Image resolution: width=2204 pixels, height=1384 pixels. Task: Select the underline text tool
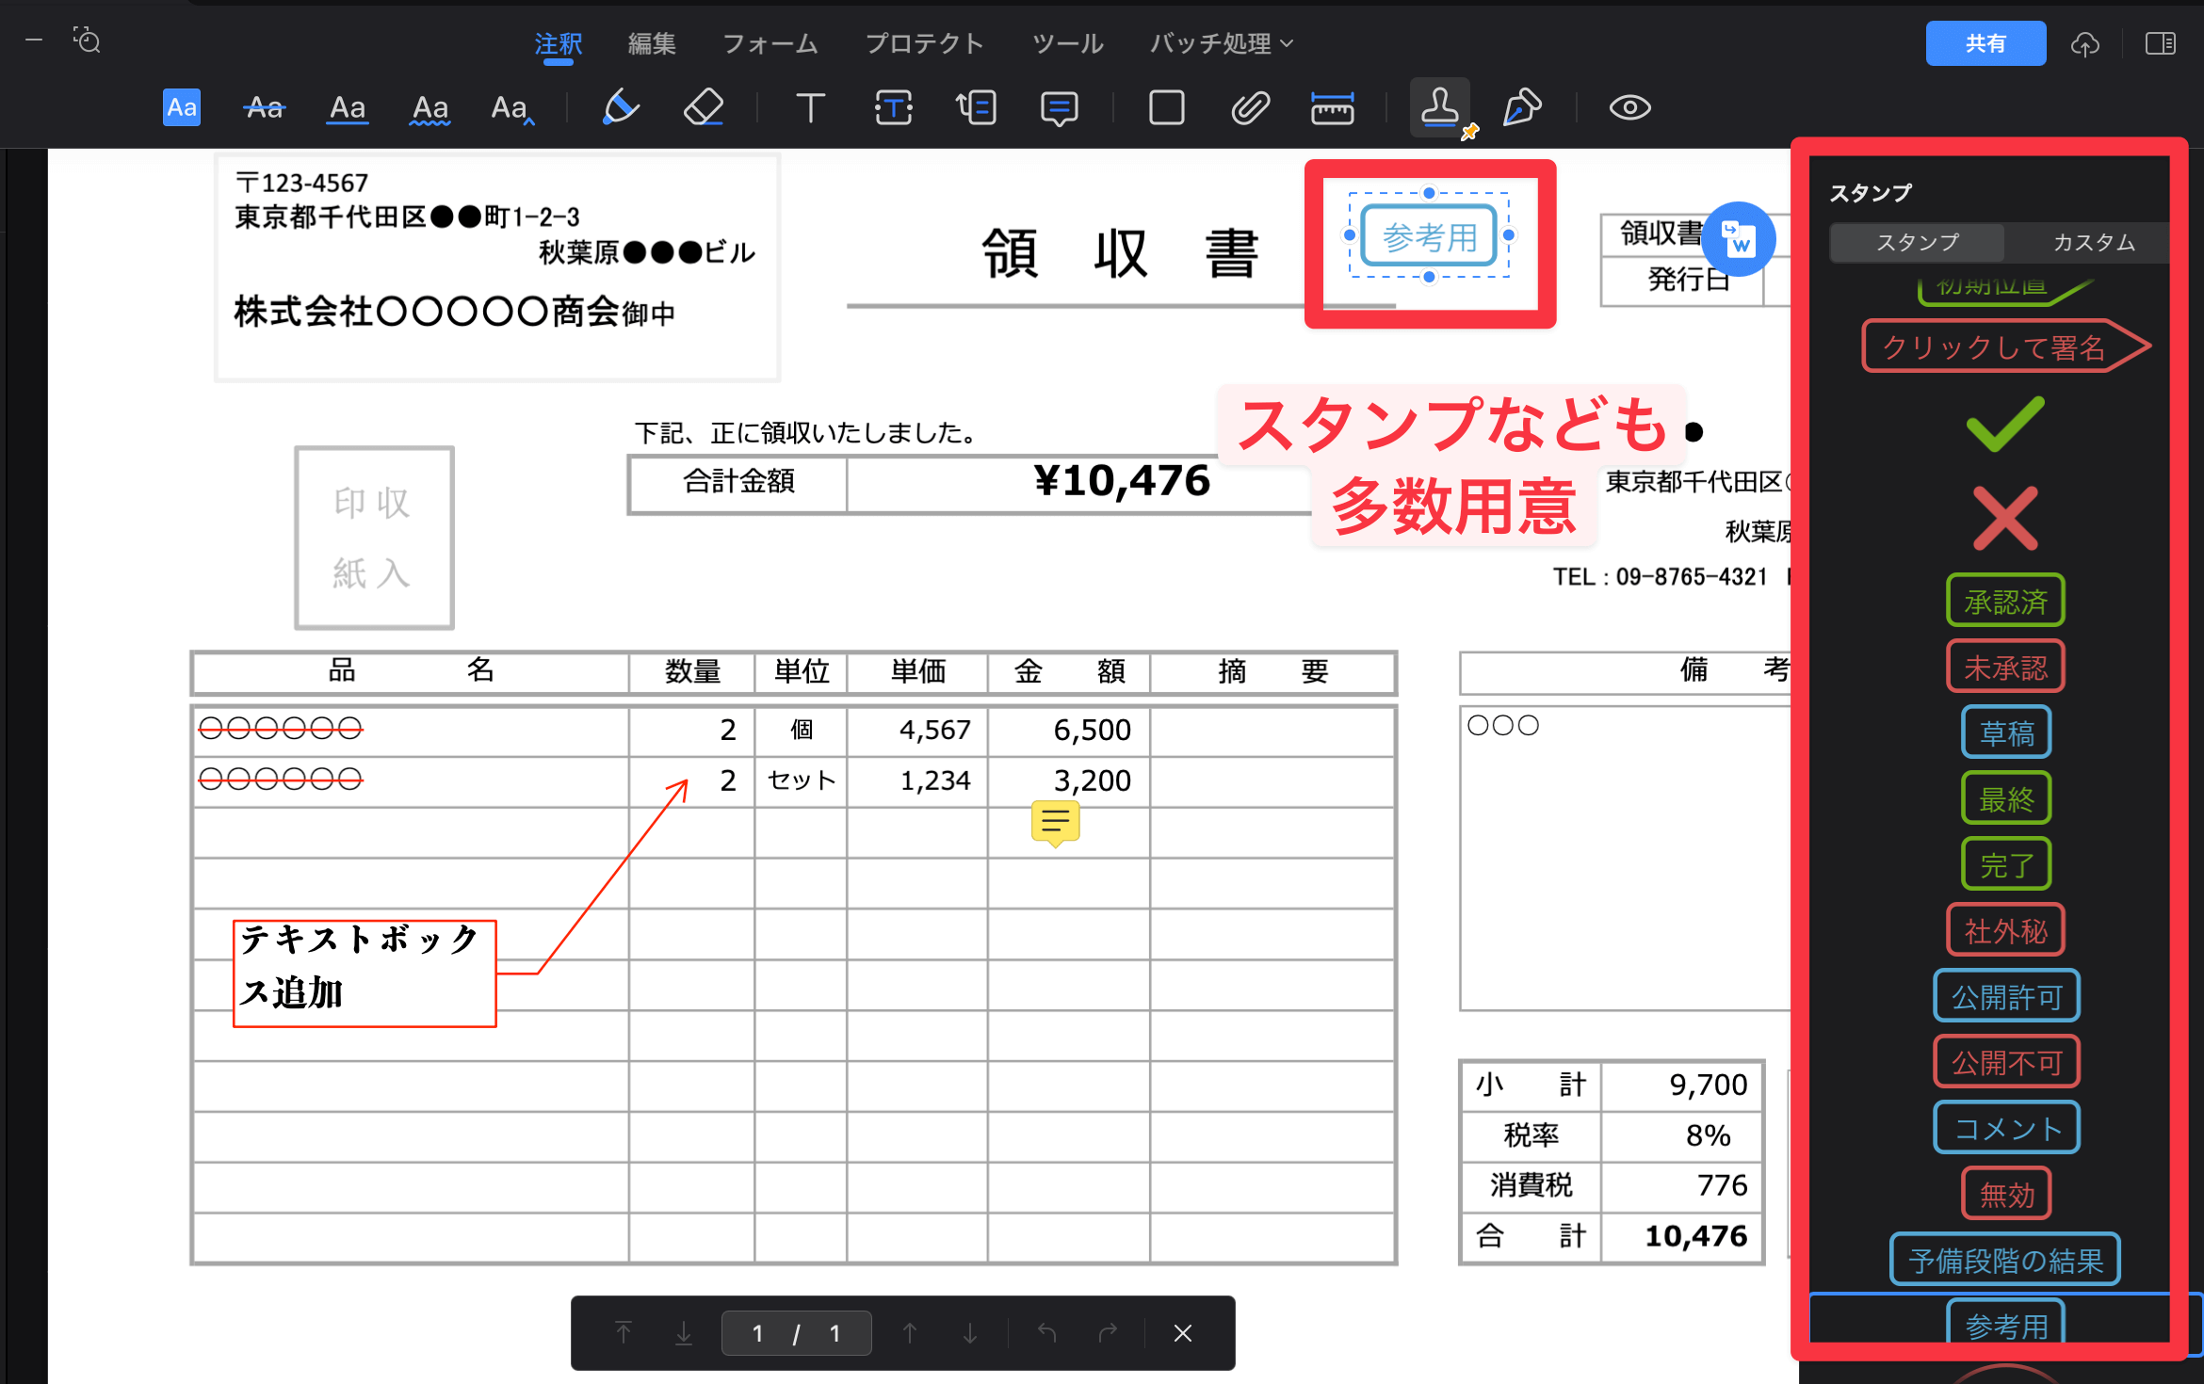pyautogui.click(x=348, y=108)
